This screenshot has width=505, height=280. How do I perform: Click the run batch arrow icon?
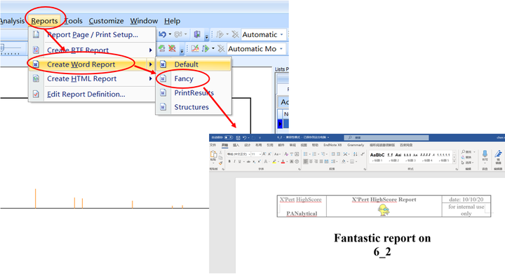point(220,34)
